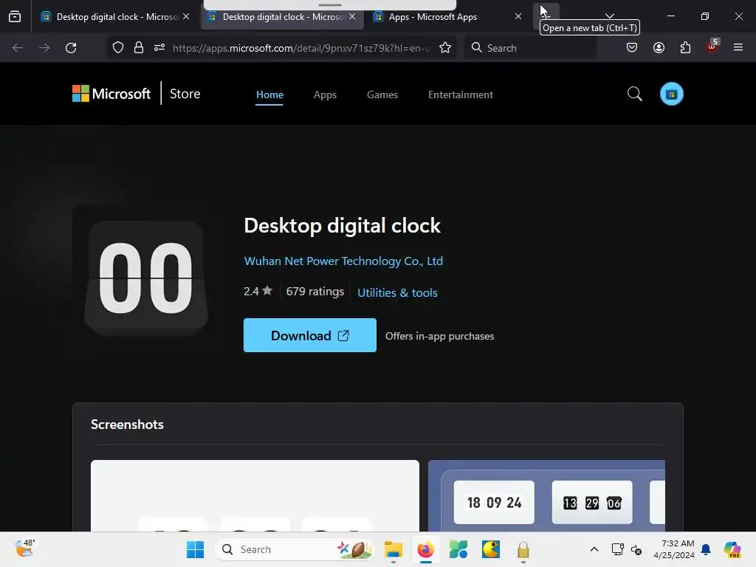This screenshot has height=567, width=756.
Task: Reload the current page
Action: [x=71, y=48]
